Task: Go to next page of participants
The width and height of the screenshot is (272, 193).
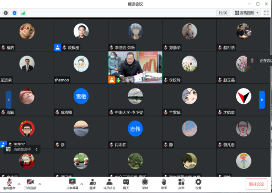Action: (x=262, y=100)
